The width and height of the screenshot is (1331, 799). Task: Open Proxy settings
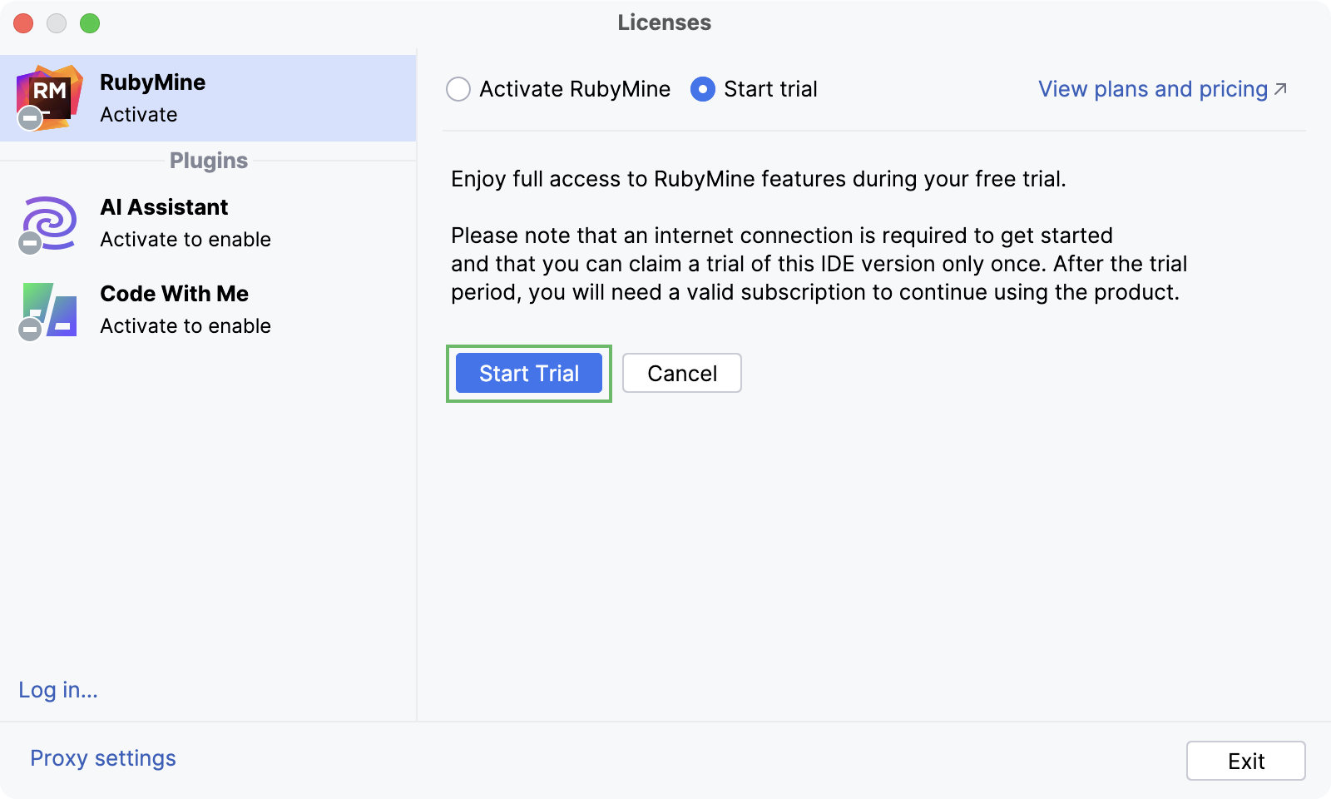[103, 758]
